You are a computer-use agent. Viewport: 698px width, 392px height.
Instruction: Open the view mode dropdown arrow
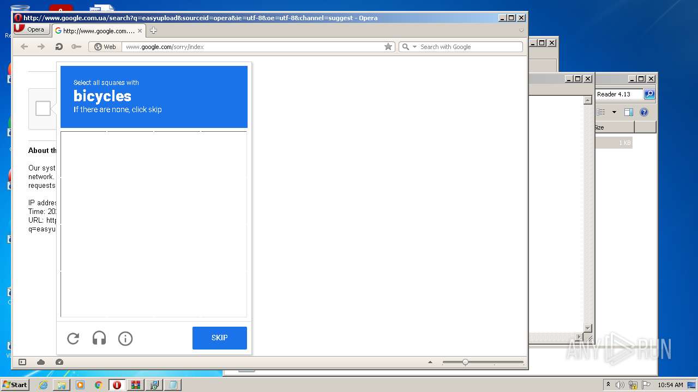pyautogui.click(x=614, y=112)
